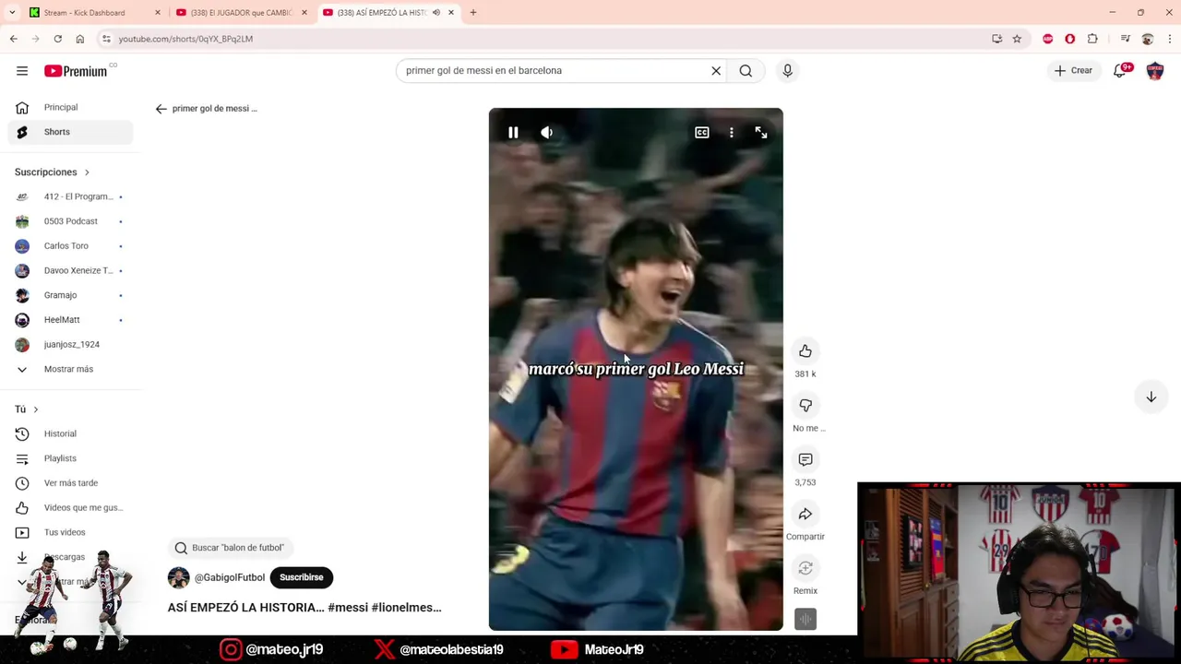Click the browser address bar URL
The width and height of the screenshot is (1181, 664).
coord(185,39)
